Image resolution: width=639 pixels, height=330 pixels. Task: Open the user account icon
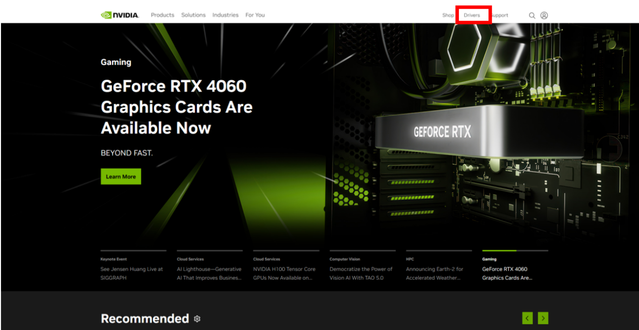(x=544, y=15)
